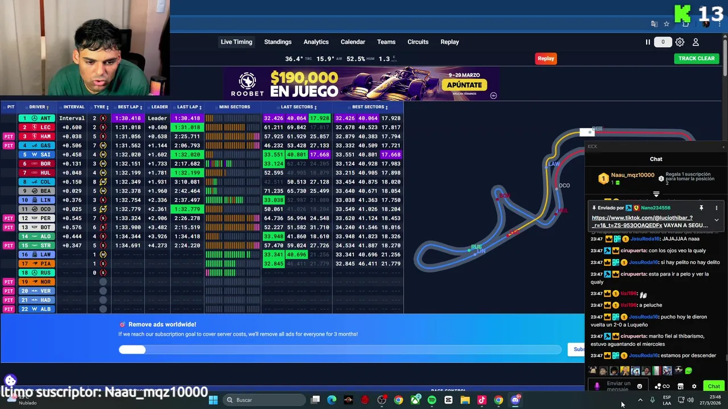The height and width of the screenshot is (409, 728).
Task: Open Spotify from the taskbar
Action: click(432, 400)
